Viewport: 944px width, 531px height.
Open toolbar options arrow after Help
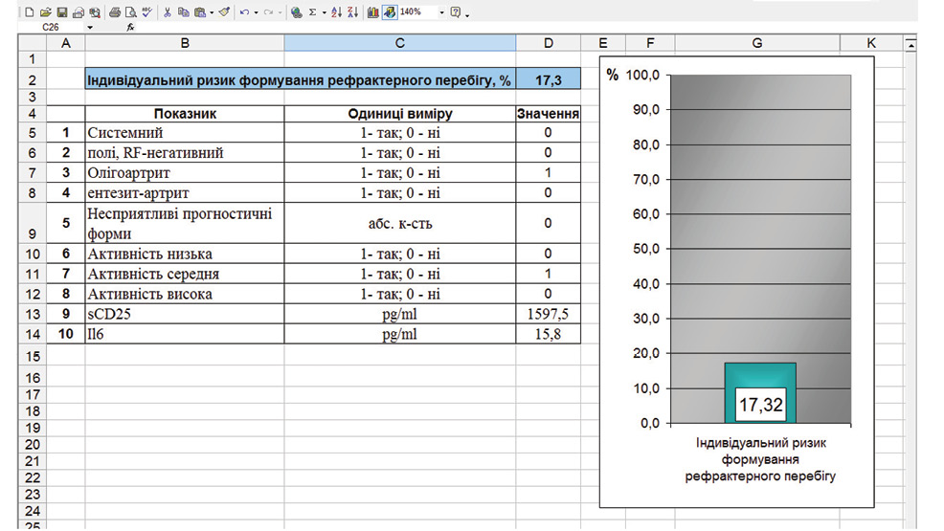pos(467,15)
